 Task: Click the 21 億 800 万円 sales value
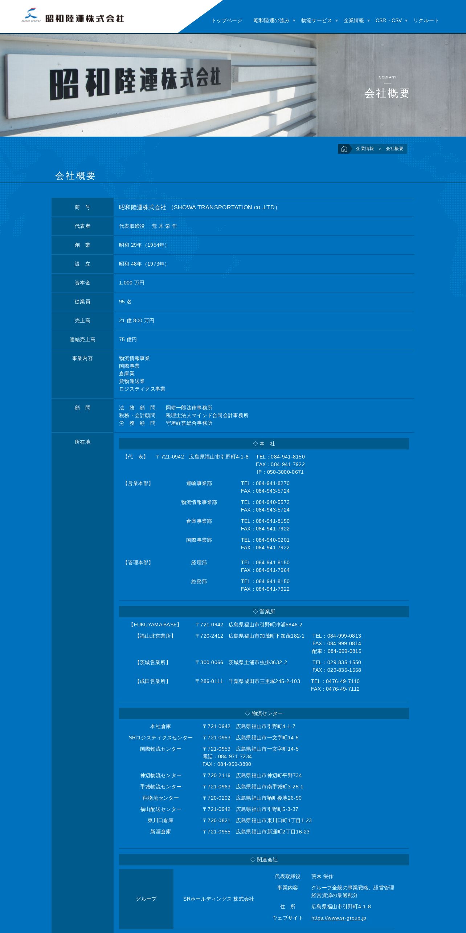(x=136, y=320)
